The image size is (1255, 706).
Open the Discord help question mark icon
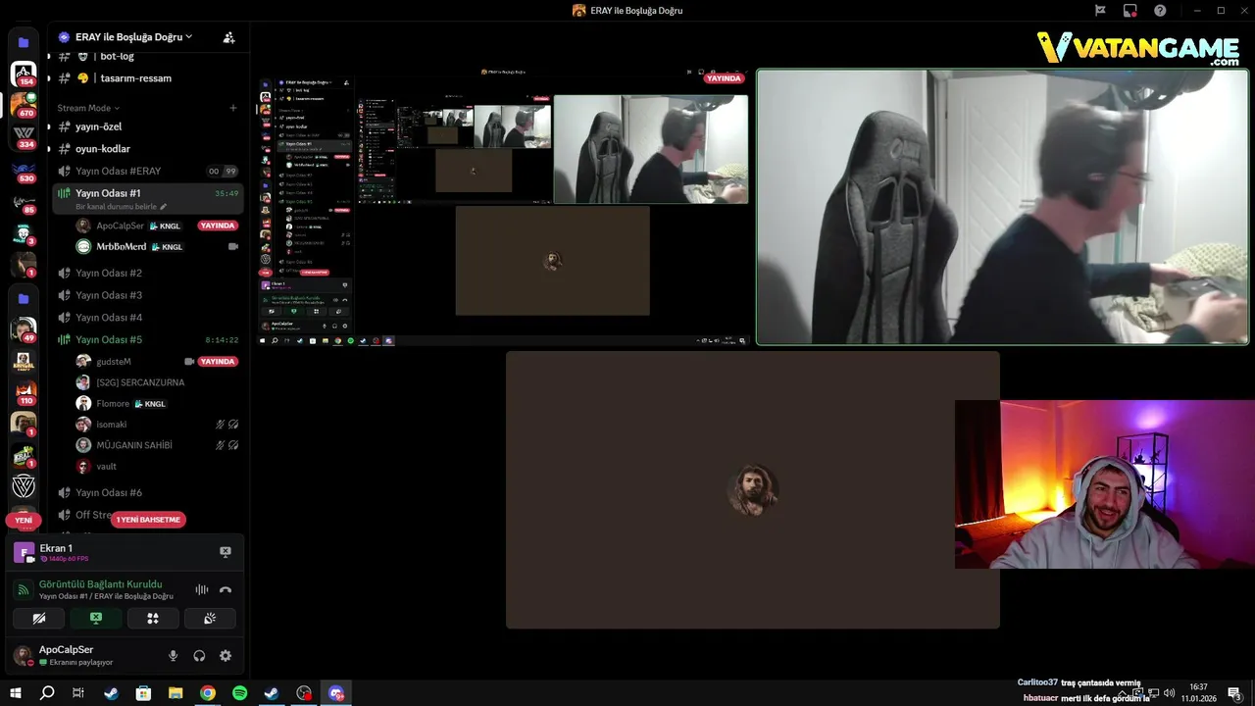[1160, 11]
